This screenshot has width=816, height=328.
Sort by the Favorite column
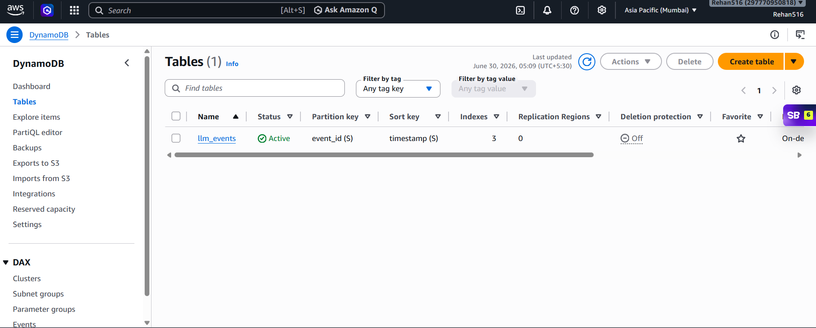[760, 117]
